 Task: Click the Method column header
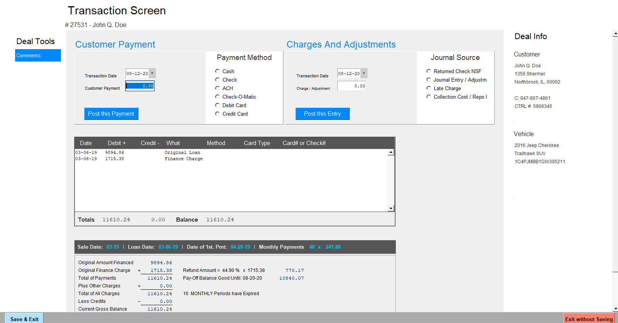(216, 143)
